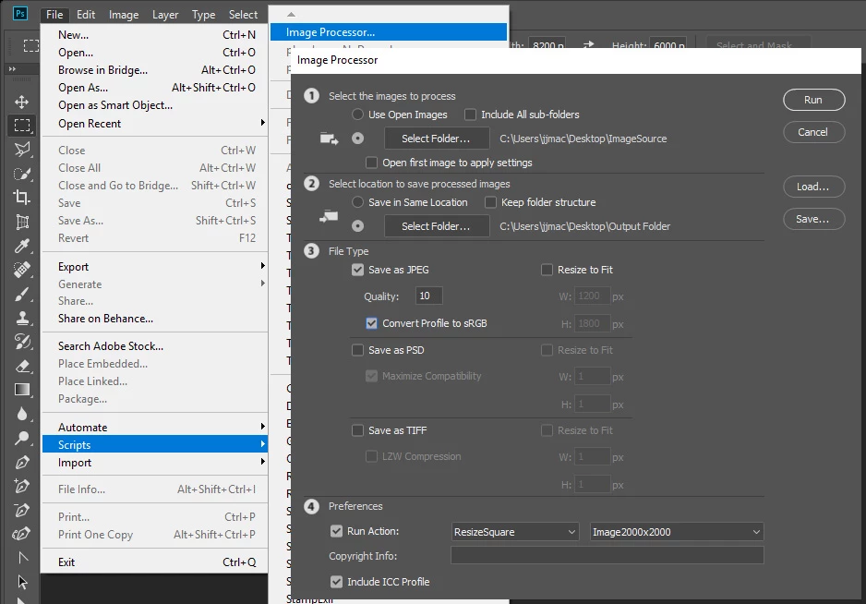The image size is (866, 604).
Task: Uncheck Include ICC Profile checkbox
Action: click(336, 581)
